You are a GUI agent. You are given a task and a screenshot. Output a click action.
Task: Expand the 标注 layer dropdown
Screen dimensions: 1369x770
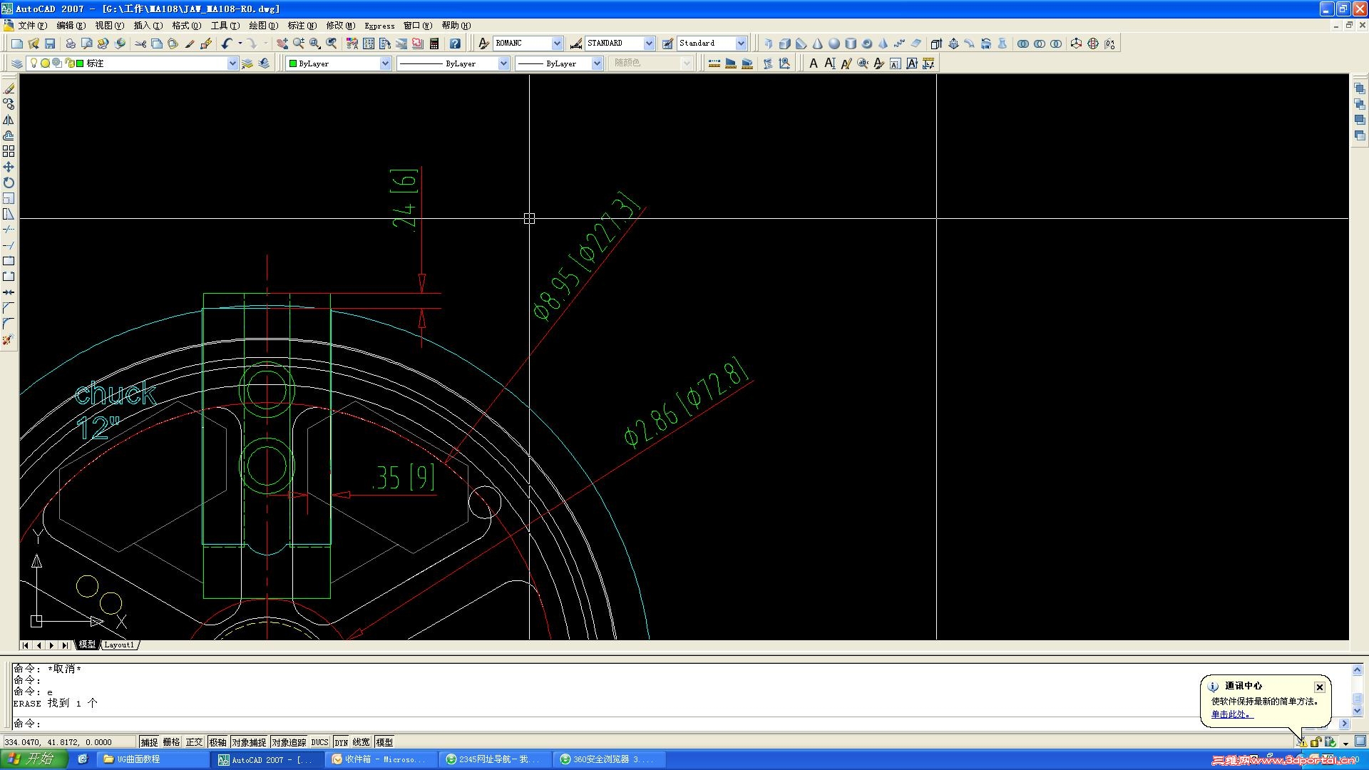[232, 63]
